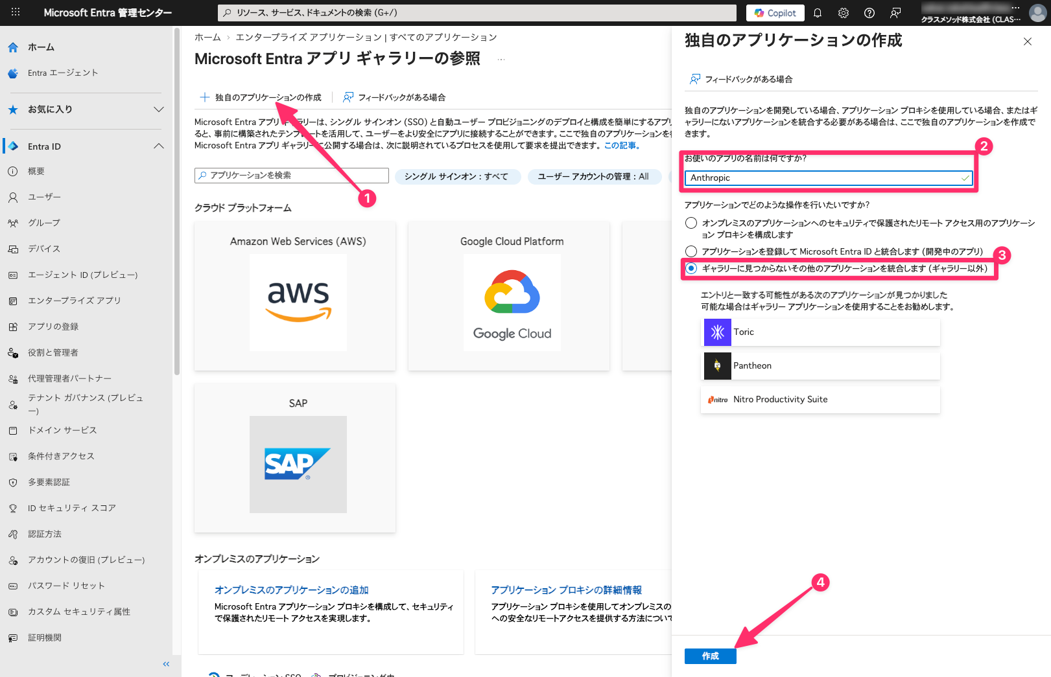This screenshot has height=677, width=1051.
Task: Focus the アプリケーションを検索 search box
Action: [x=292, y=176]
